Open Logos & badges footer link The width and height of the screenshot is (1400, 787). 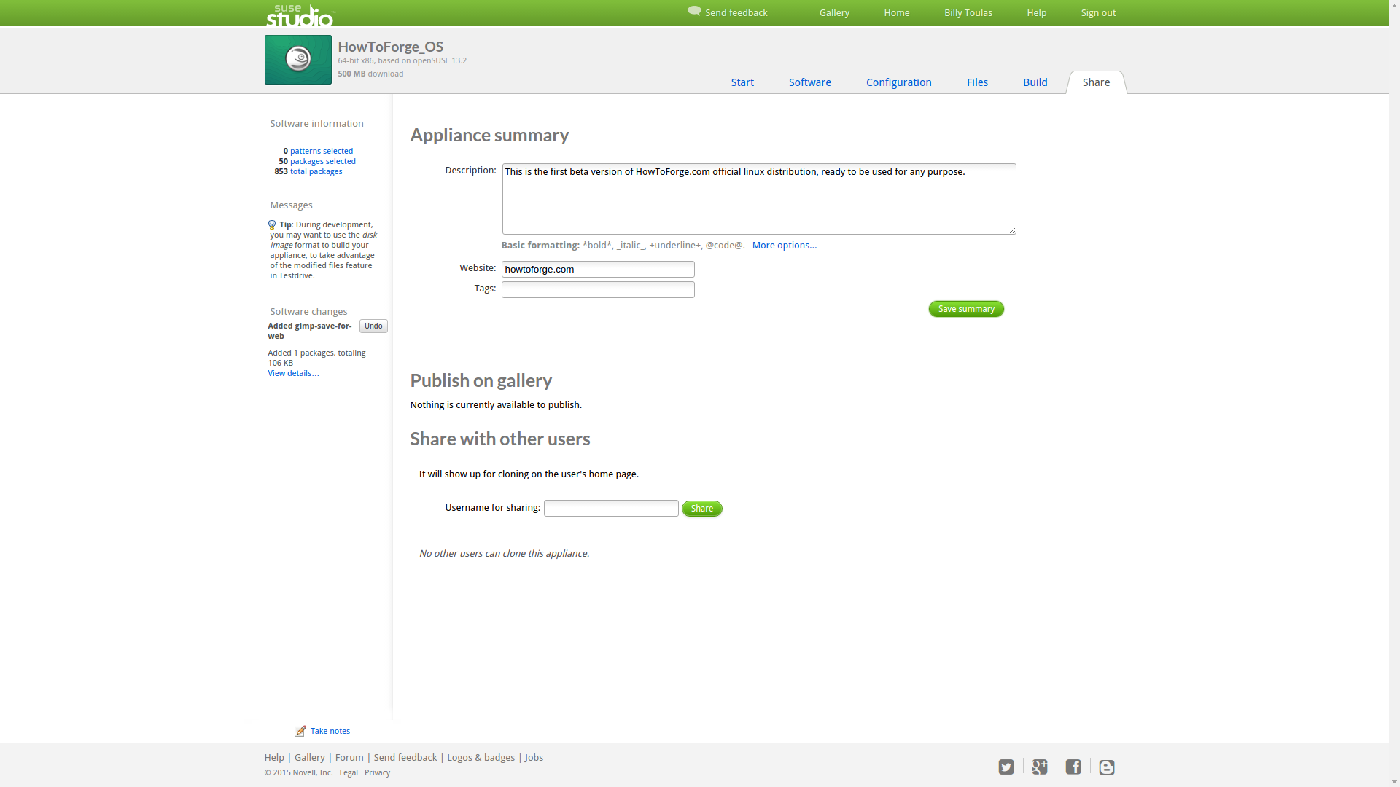point(481,758)
